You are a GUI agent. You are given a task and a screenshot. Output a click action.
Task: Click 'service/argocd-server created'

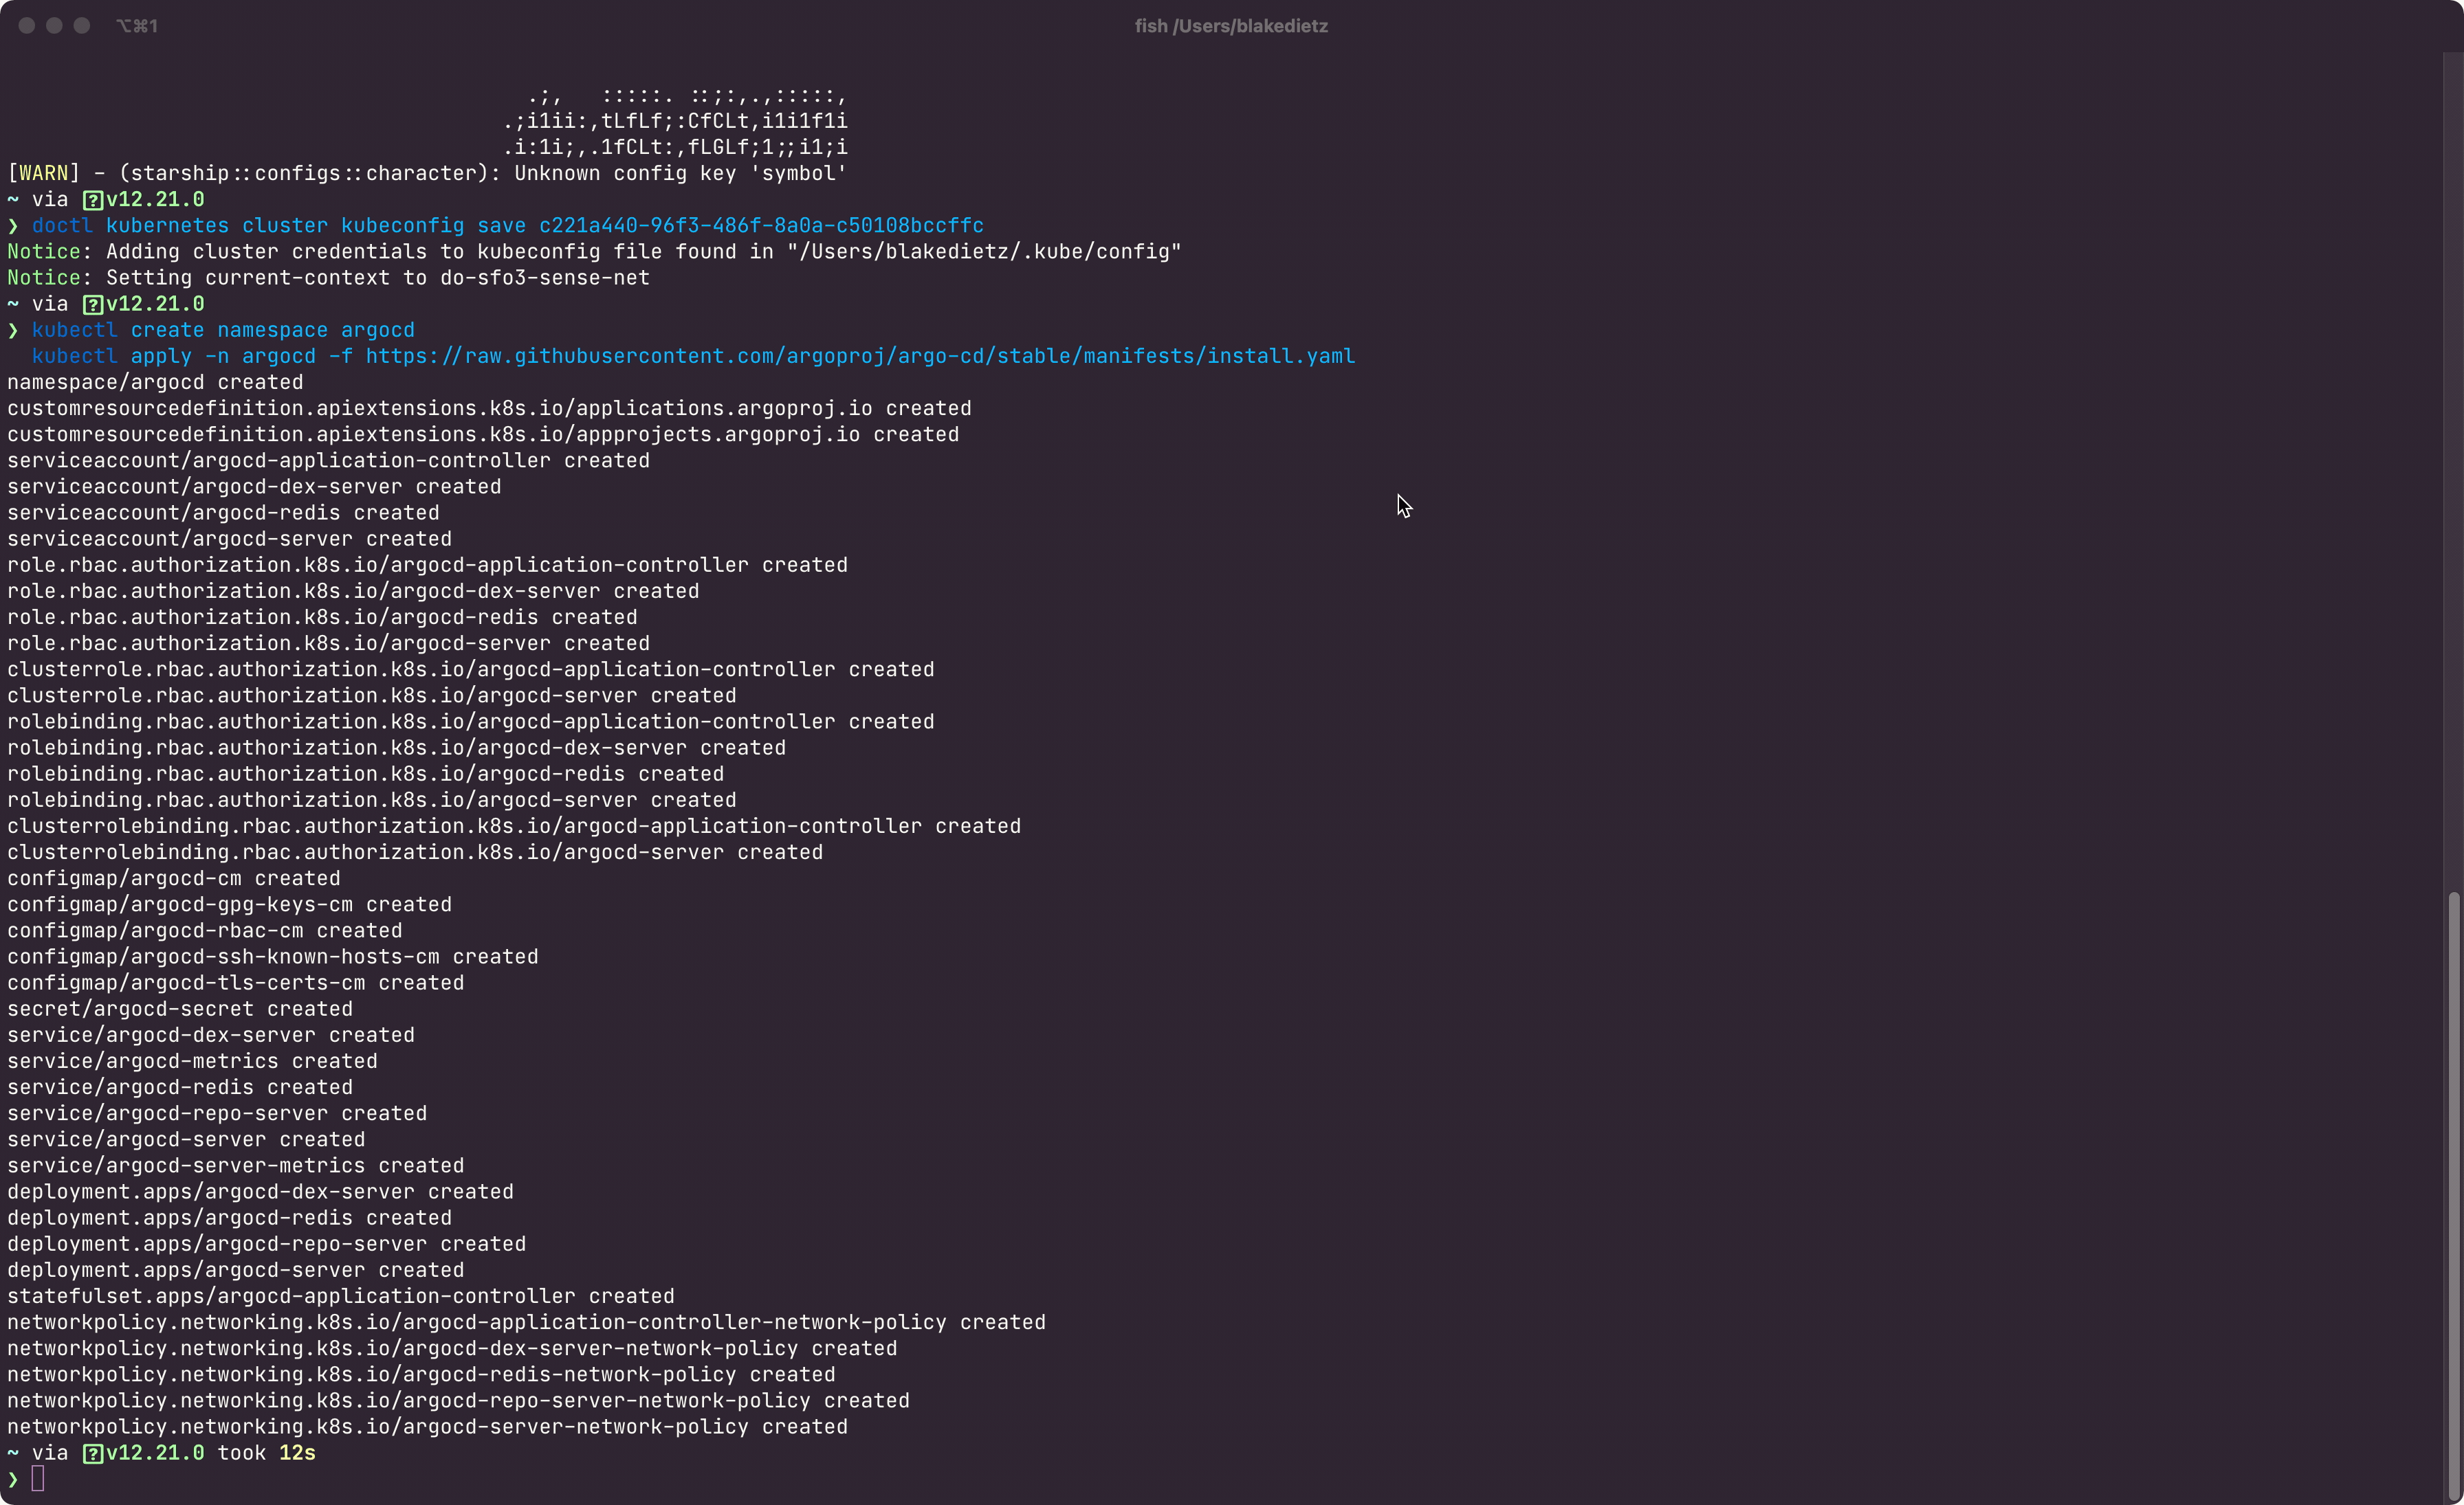click(186, 1139)
